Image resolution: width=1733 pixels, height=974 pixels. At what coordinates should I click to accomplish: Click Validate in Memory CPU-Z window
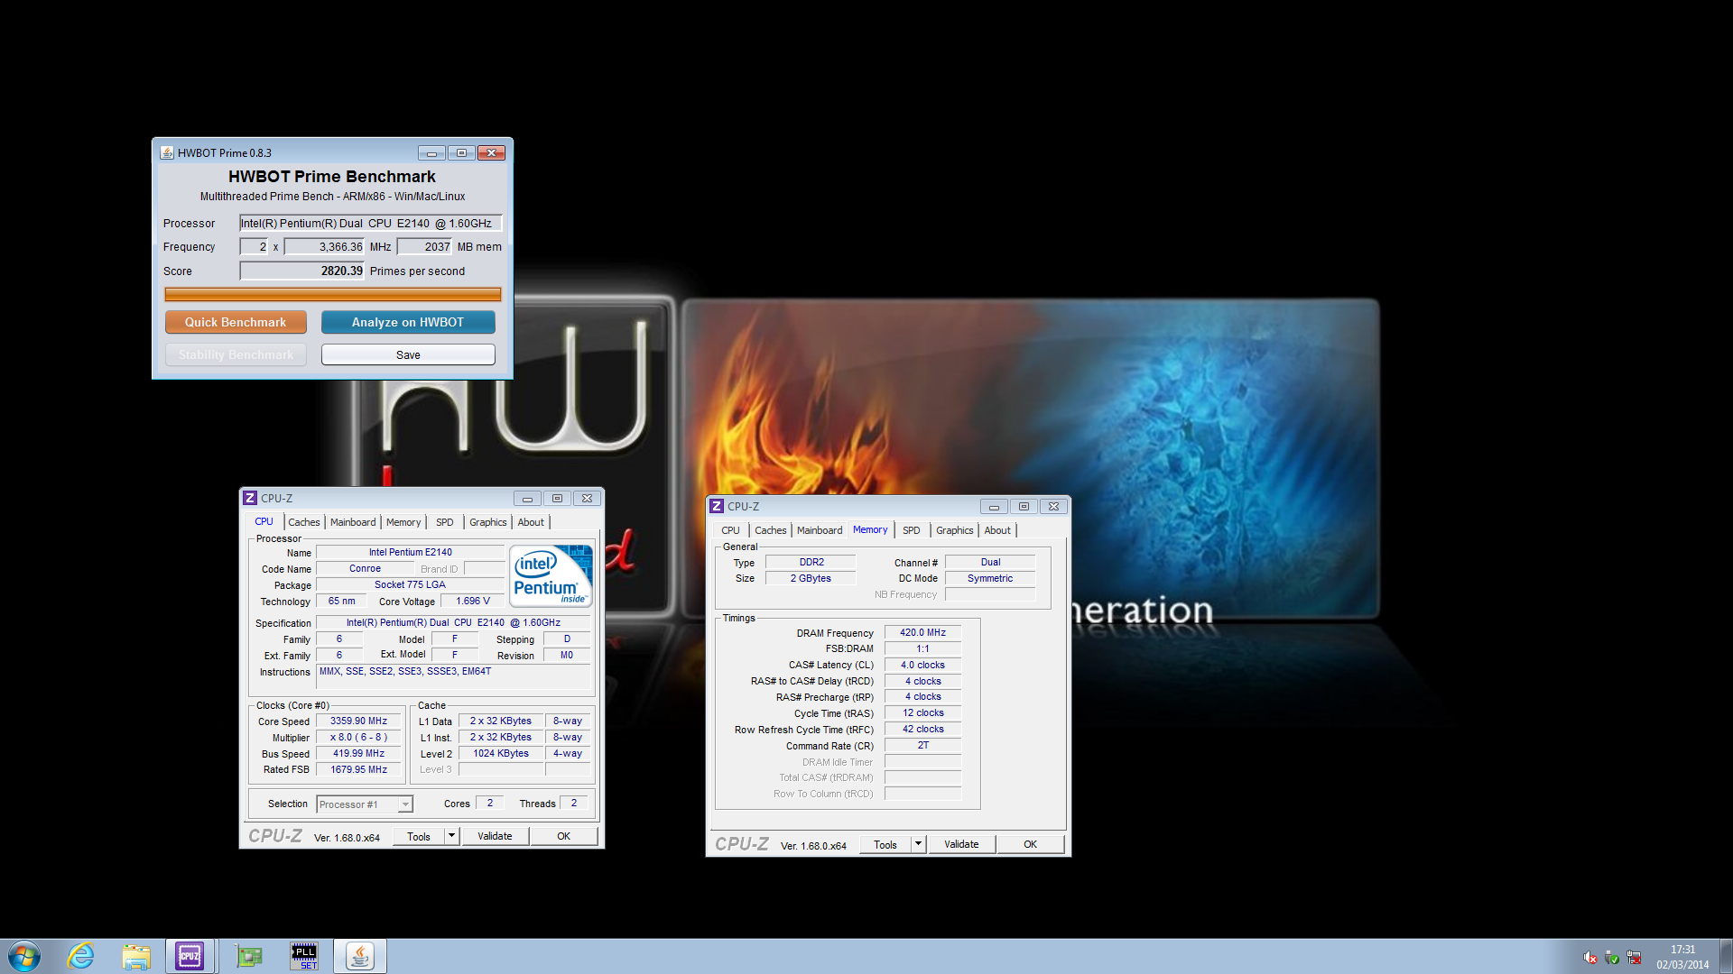(961, 844)
